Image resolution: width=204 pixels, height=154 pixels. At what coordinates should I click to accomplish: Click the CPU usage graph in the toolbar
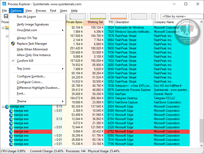click(78, 16)
